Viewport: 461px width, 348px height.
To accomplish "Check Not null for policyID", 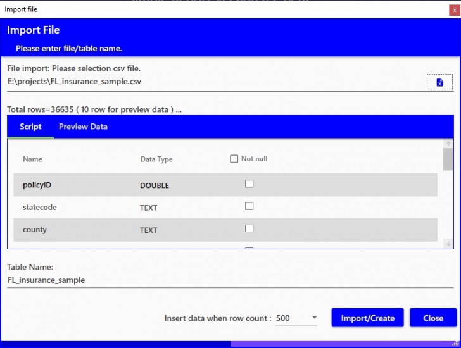I will coord(249,184).
